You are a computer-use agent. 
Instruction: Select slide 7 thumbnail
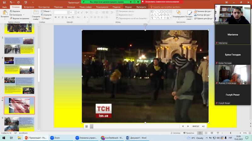tap(19, 86)
